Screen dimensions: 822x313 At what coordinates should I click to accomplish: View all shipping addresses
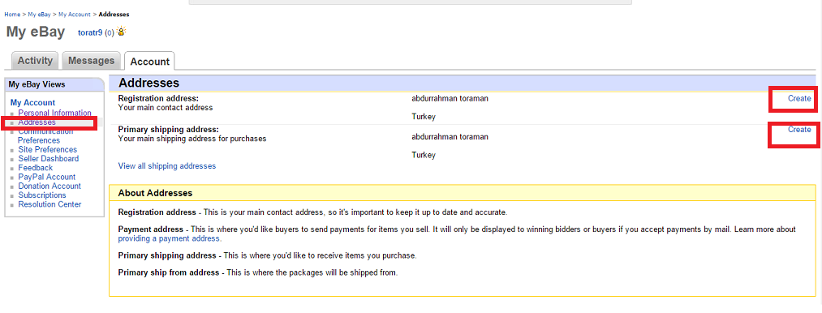(x=166, y=166)
